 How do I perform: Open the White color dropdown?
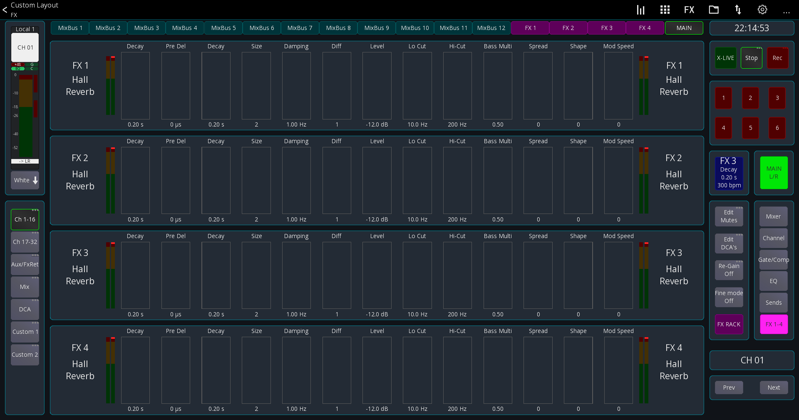[x=25, y=180]
